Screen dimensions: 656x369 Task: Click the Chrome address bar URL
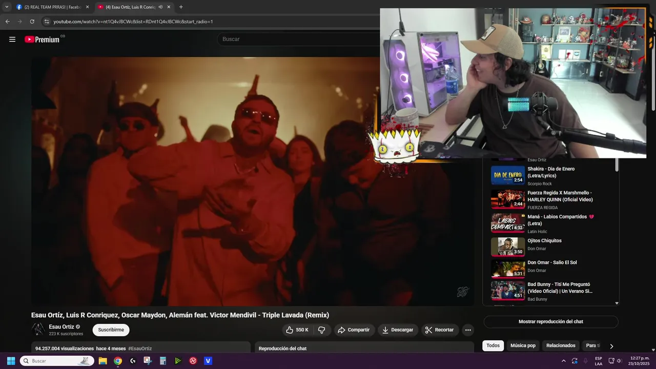point(133,22)
